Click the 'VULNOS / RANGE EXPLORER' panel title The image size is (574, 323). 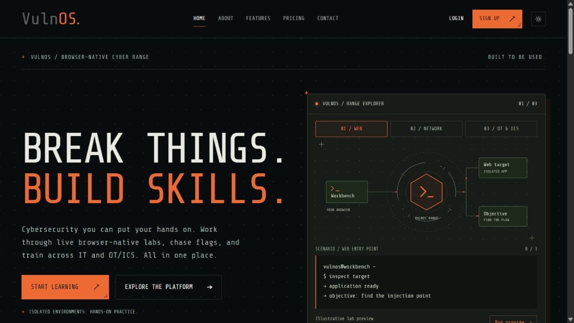pyautogui.click(x=353, y=103)
